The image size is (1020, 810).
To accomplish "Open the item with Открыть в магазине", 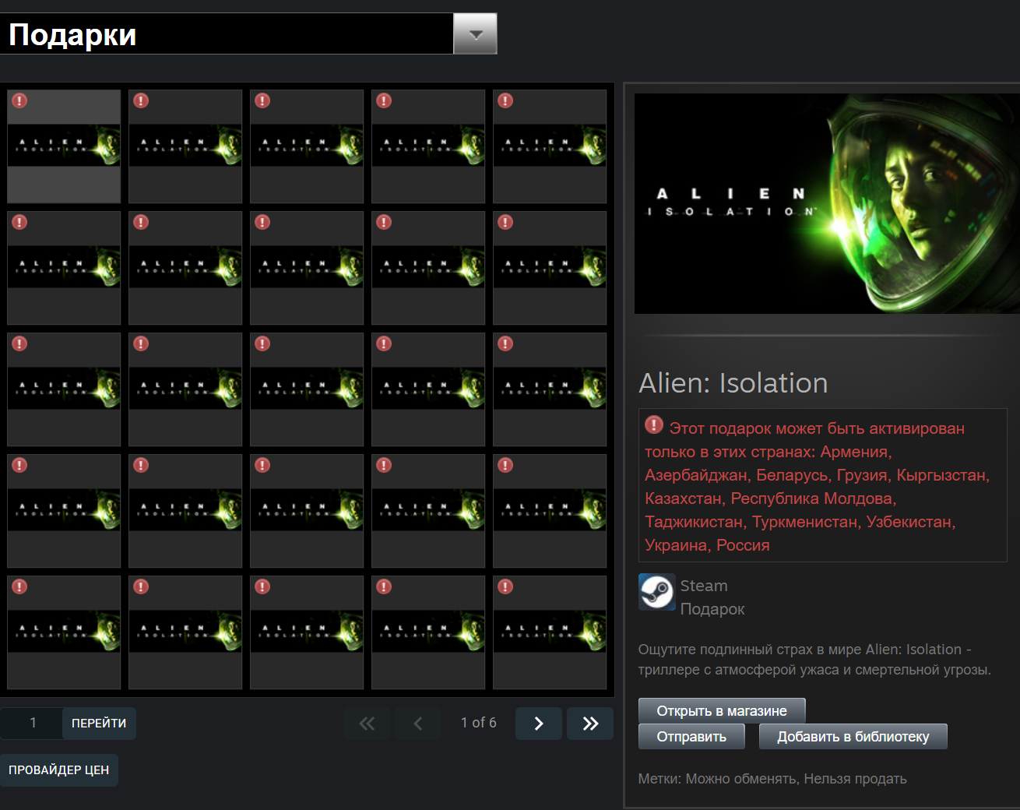I will tap(722, 711).
